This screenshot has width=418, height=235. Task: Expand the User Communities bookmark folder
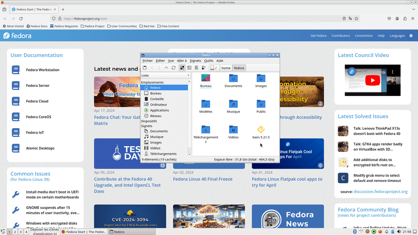(x=122, y=26)
